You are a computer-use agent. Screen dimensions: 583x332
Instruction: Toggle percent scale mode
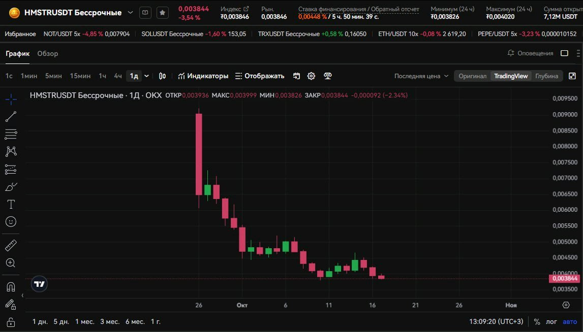(537, 322)
